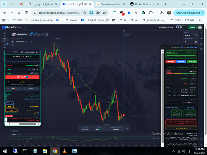Open the Gmail pinned tab

22,4
